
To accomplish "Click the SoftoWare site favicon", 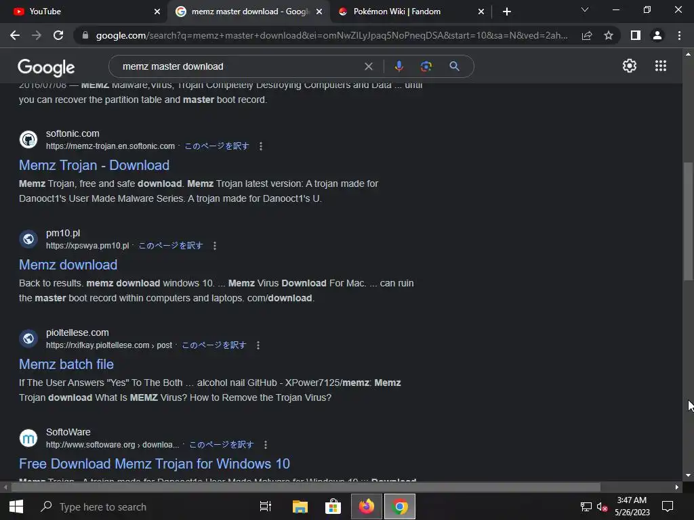I will click(28, 438).
